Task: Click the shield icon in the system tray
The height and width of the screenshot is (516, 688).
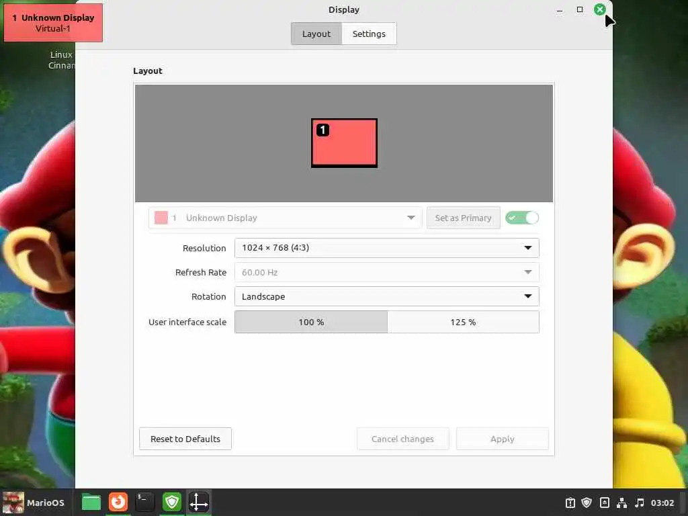Action: coord(587,503)
